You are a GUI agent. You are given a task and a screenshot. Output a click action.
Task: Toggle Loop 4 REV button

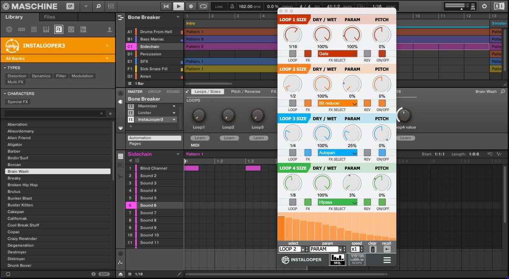[367, 202]
